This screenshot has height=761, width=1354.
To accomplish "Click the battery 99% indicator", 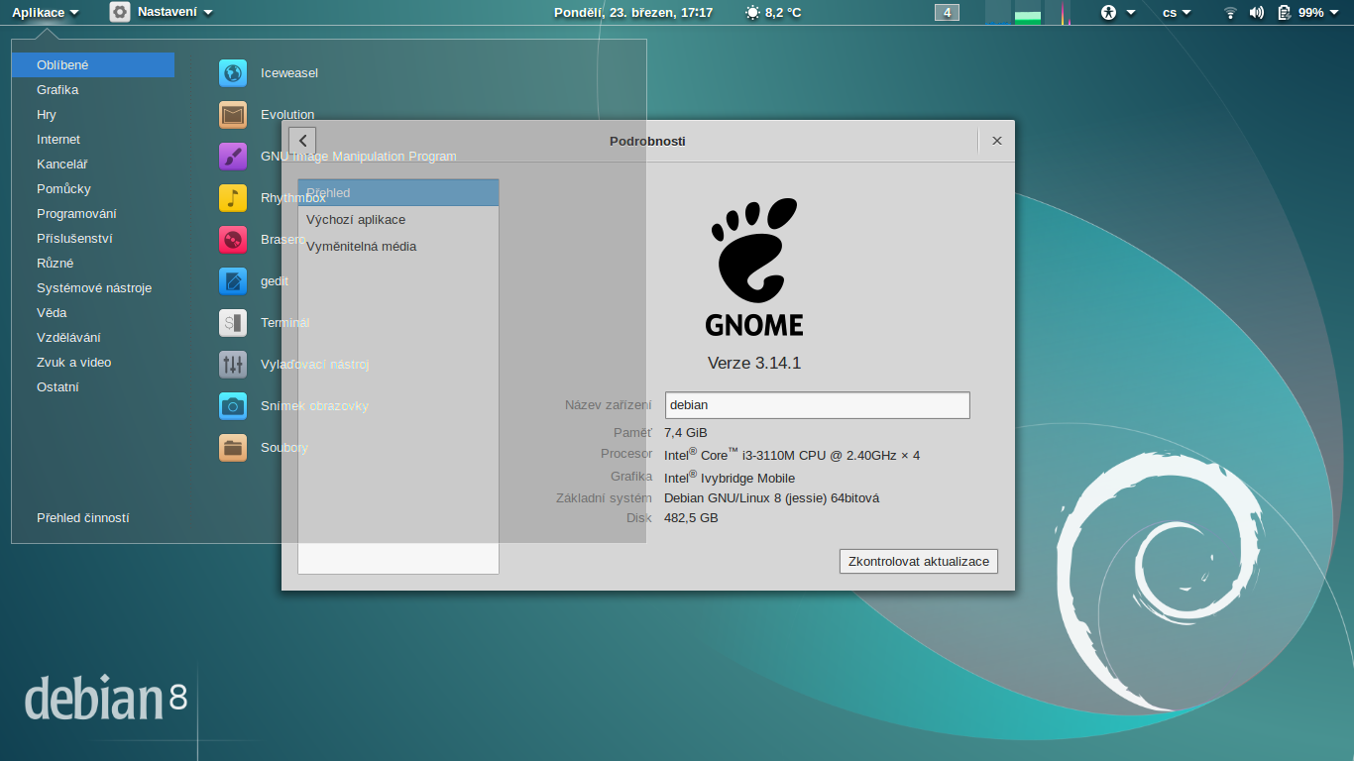I will (x=1299, y=13).
